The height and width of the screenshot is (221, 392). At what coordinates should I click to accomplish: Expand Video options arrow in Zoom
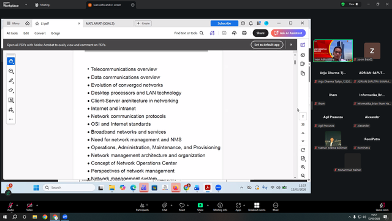(37, 205)
